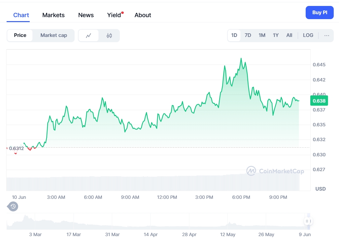Image resolution: width=339 pixels, height=246 pixels.
Task: Click the Buy PI button
Action: 320,13
